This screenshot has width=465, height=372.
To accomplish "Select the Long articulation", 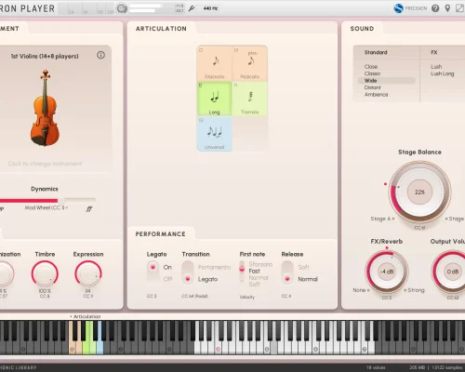I will tap(215, 99).
